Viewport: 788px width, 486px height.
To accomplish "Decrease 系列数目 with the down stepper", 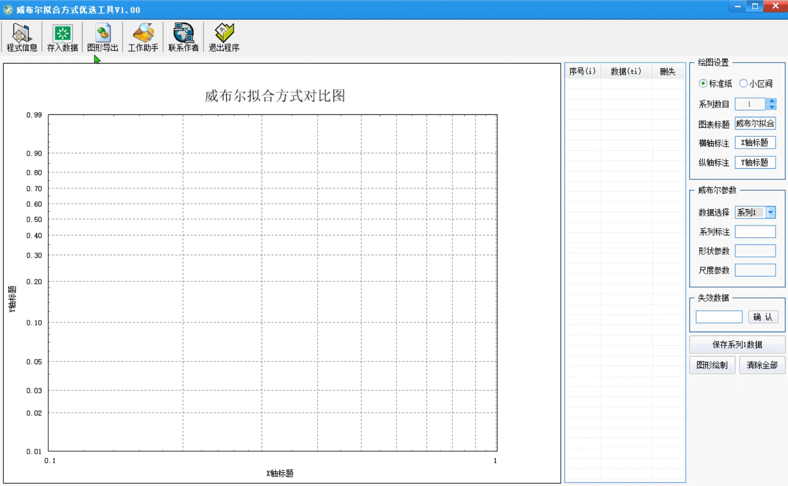I will (772, 107).
